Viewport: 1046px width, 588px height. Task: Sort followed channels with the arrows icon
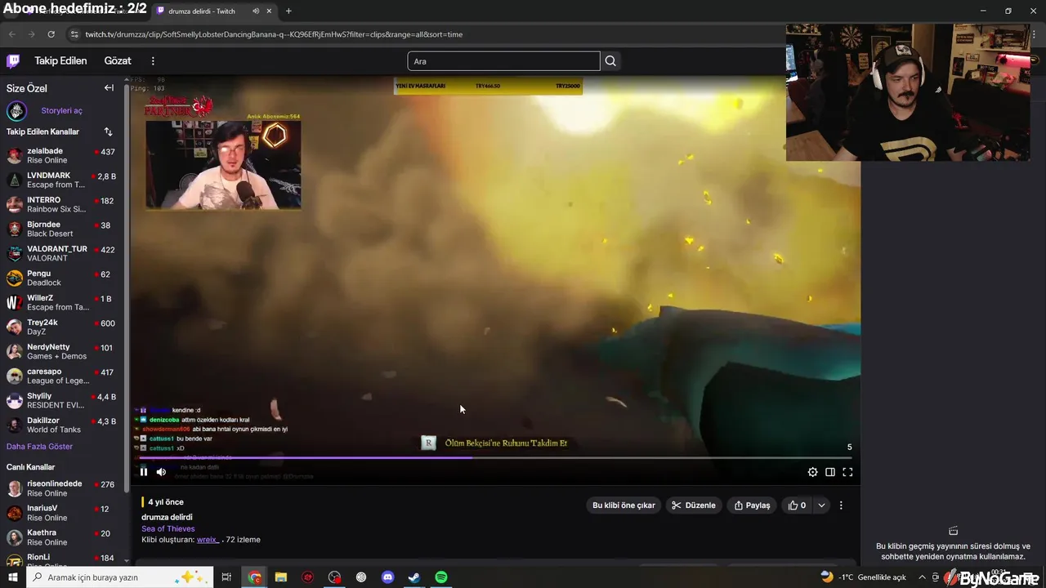(108, 131)
